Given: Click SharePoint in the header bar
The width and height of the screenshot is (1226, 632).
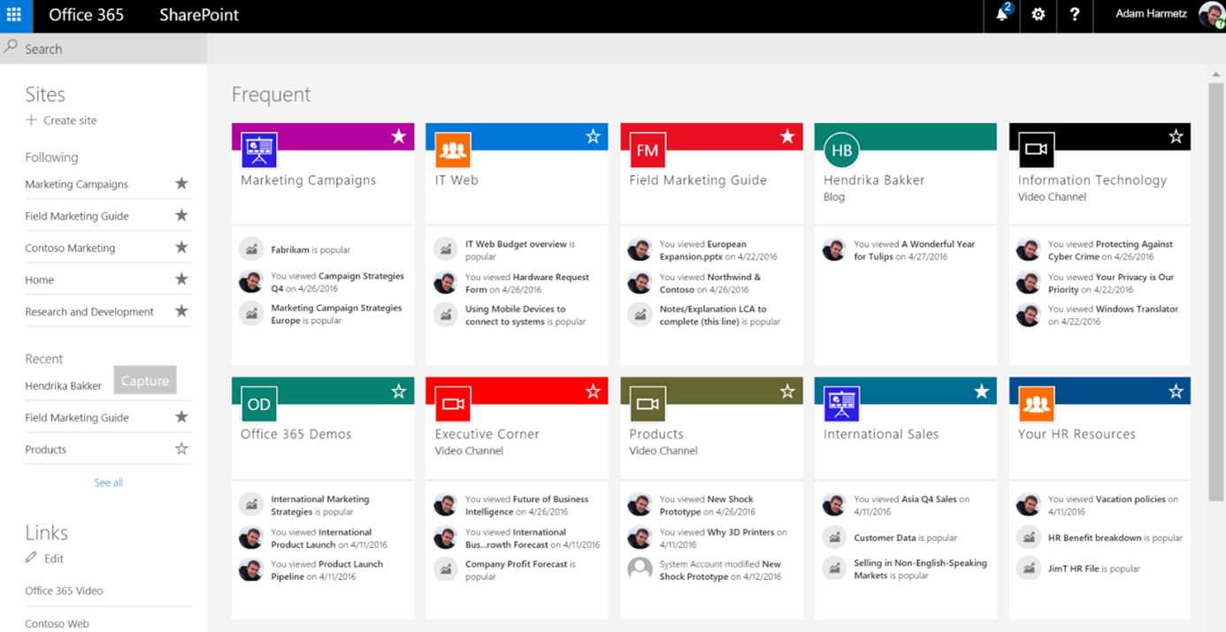Looking at the screenshot, I should 199,15.
